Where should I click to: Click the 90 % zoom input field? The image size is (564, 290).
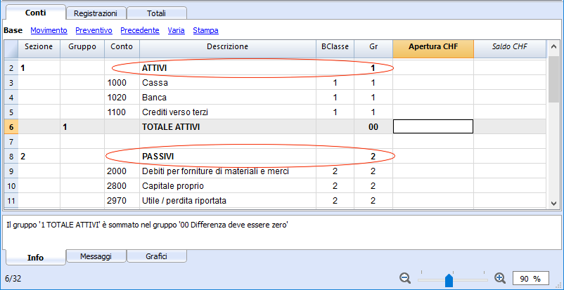pos(531,279)
